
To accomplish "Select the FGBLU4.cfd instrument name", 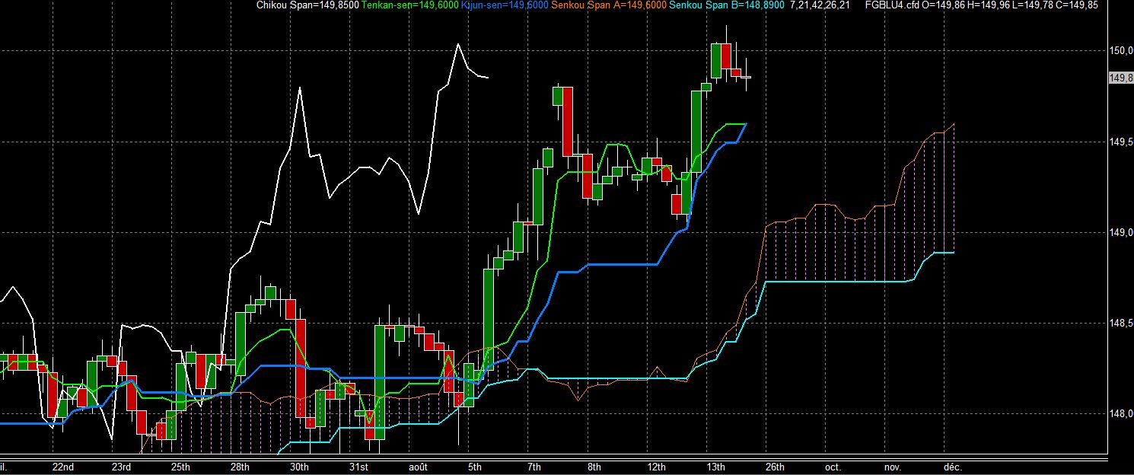I will (891, 5).
